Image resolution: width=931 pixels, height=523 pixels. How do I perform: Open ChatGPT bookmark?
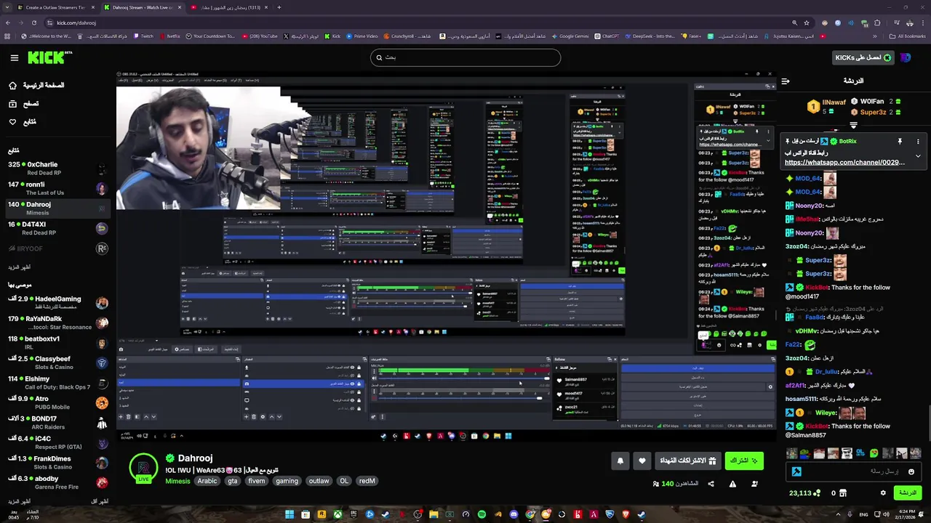click(x=606, y=36)
